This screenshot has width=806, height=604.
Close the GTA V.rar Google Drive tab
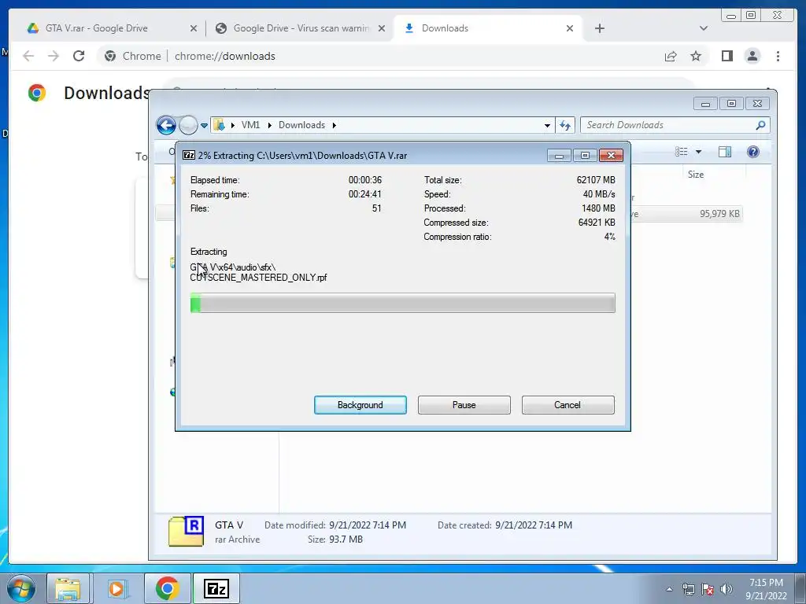click(194, 28)
